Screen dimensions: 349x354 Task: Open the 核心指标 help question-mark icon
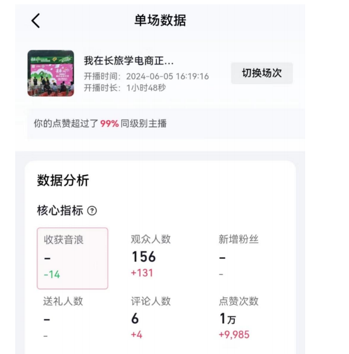point(92,211)
